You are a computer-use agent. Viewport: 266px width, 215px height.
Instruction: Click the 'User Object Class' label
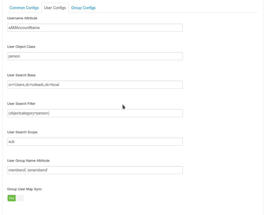tap(21, 47)
